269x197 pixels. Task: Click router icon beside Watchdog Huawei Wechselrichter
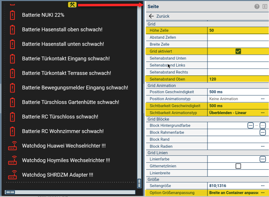(12, 146)
